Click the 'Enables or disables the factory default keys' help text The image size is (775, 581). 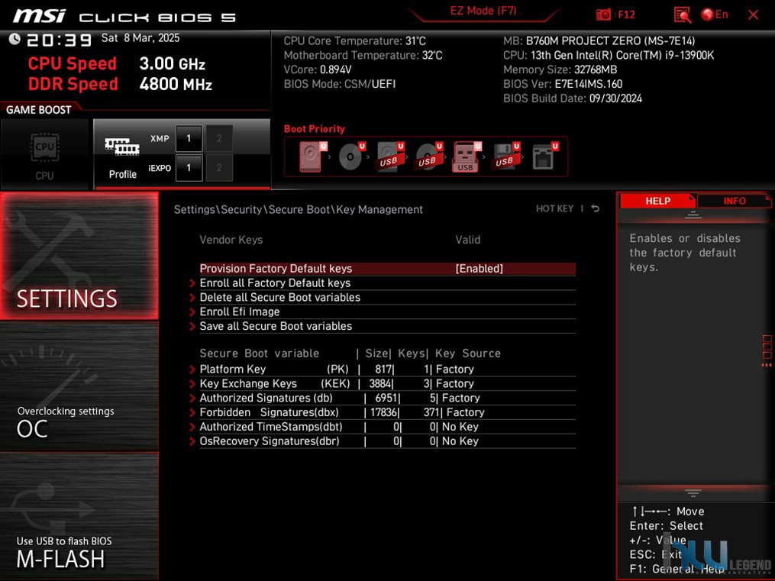(685, 253)
